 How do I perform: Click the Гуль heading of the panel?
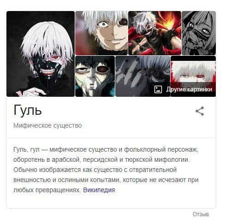click(x=28, y=110)
